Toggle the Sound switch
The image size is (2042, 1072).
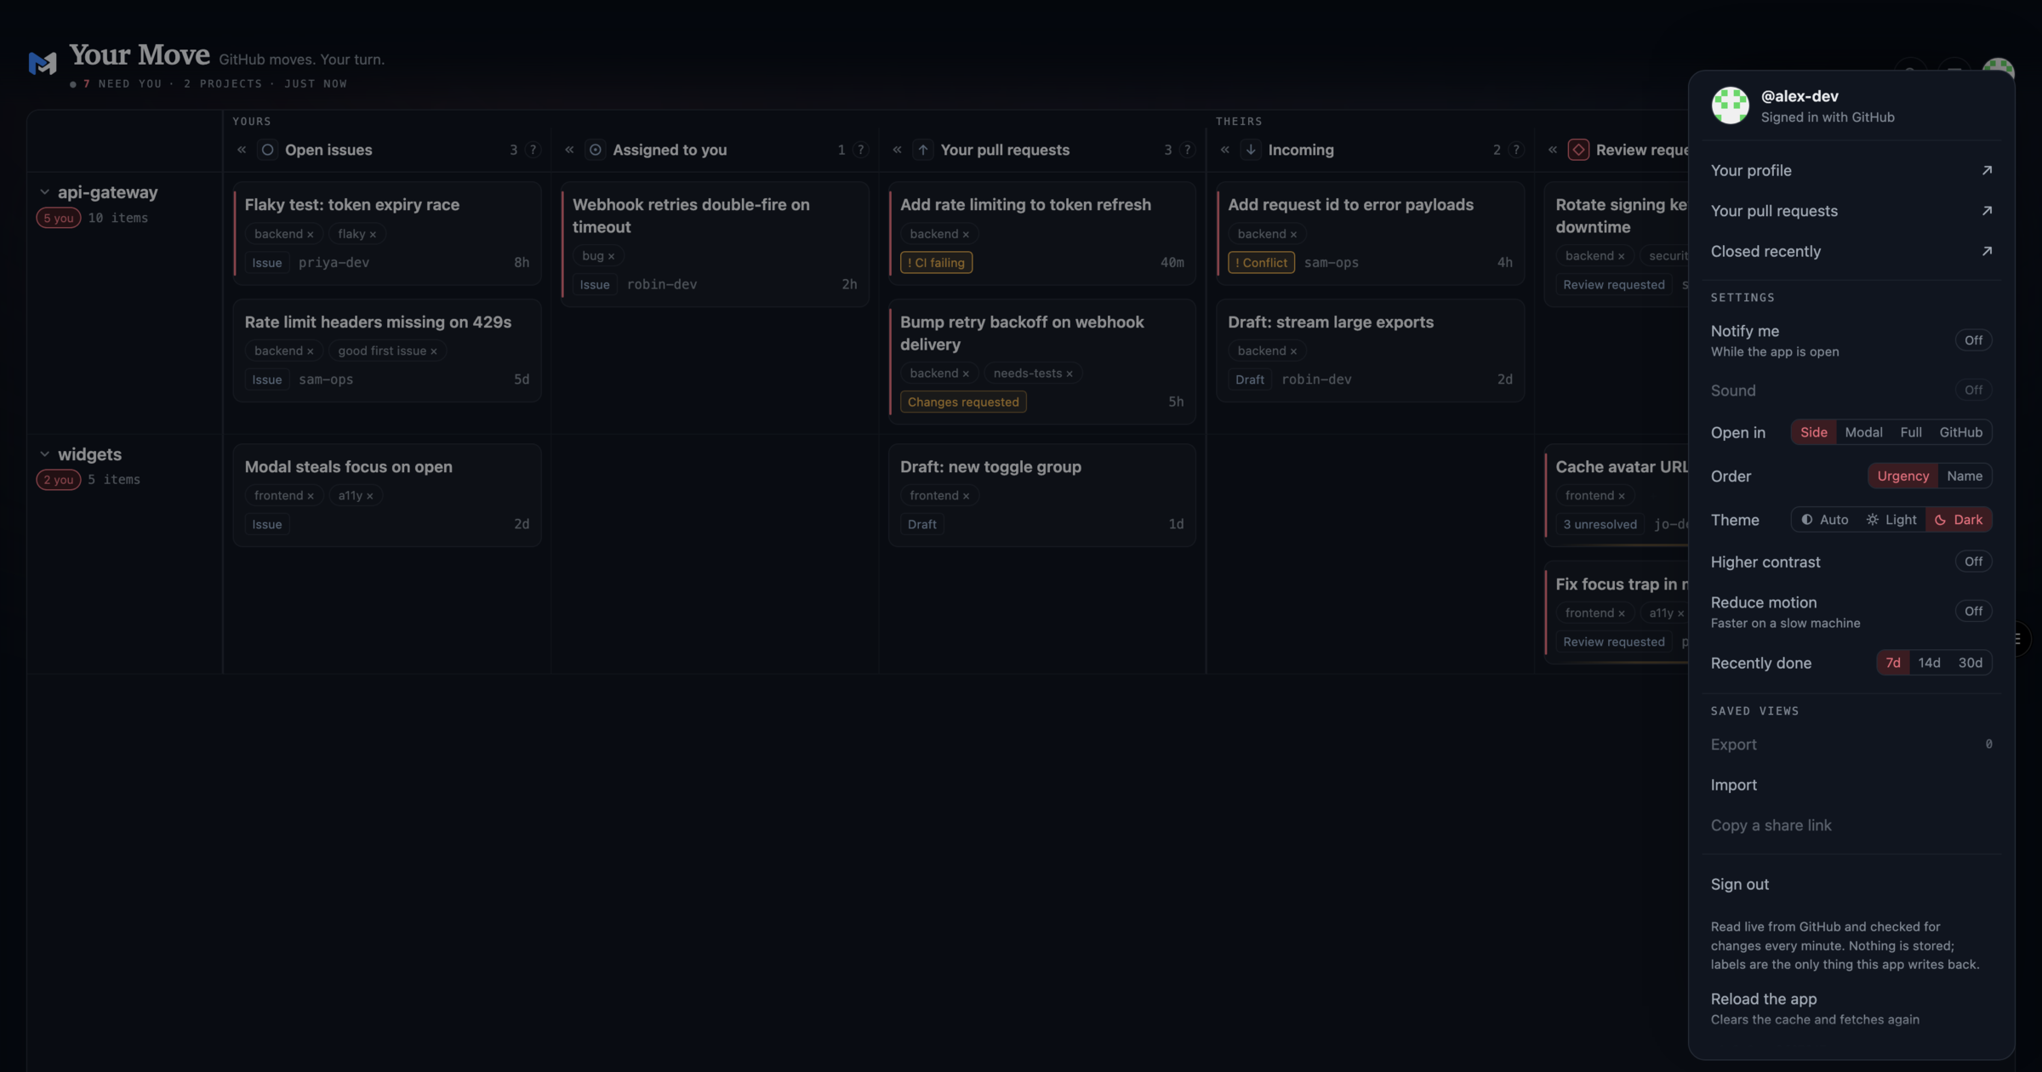click(1973, 391)
